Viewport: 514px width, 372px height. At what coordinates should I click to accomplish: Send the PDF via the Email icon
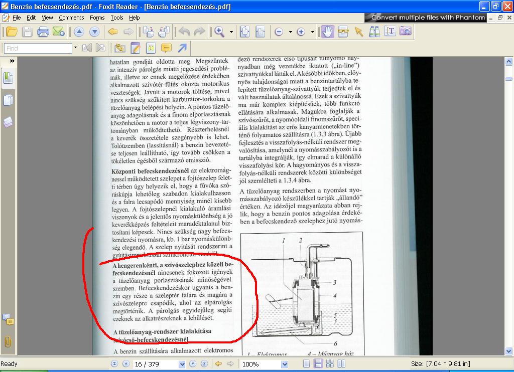(x=58, y=32)
